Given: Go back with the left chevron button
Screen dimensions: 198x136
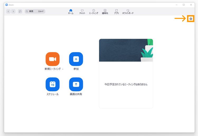Looking at the screenshot, I should (8, 11).
